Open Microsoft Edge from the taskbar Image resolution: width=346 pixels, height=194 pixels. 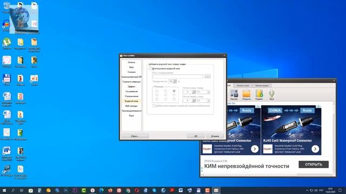pyautogui.click(x=102, y=190)
